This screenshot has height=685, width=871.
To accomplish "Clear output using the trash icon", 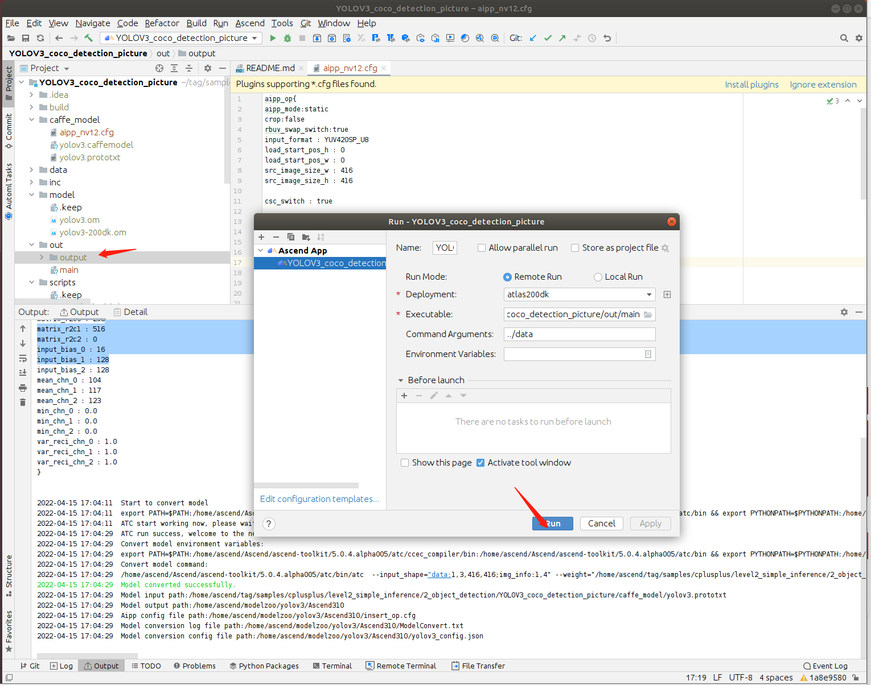I will click(23, 402).
